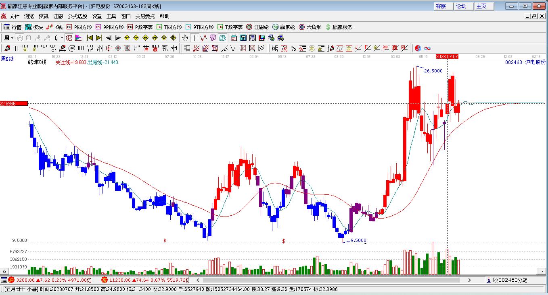Viewport: 548px width, 295px height.
Task: Click the floppy disk save icon
Action: 261,38
